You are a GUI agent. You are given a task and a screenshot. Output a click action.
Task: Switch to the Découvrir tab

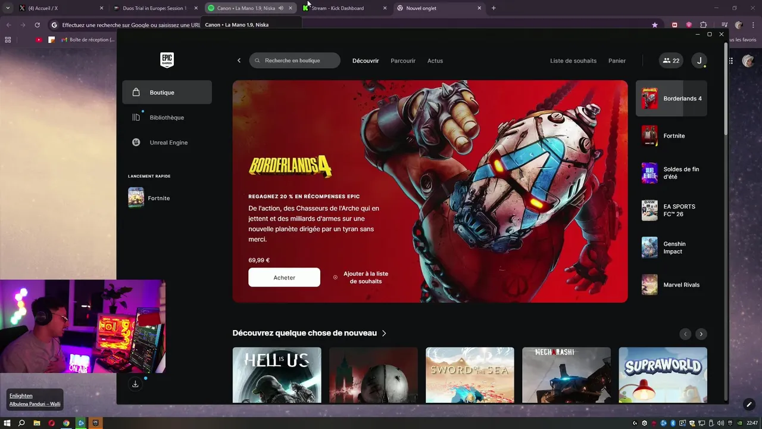point(366,61)
